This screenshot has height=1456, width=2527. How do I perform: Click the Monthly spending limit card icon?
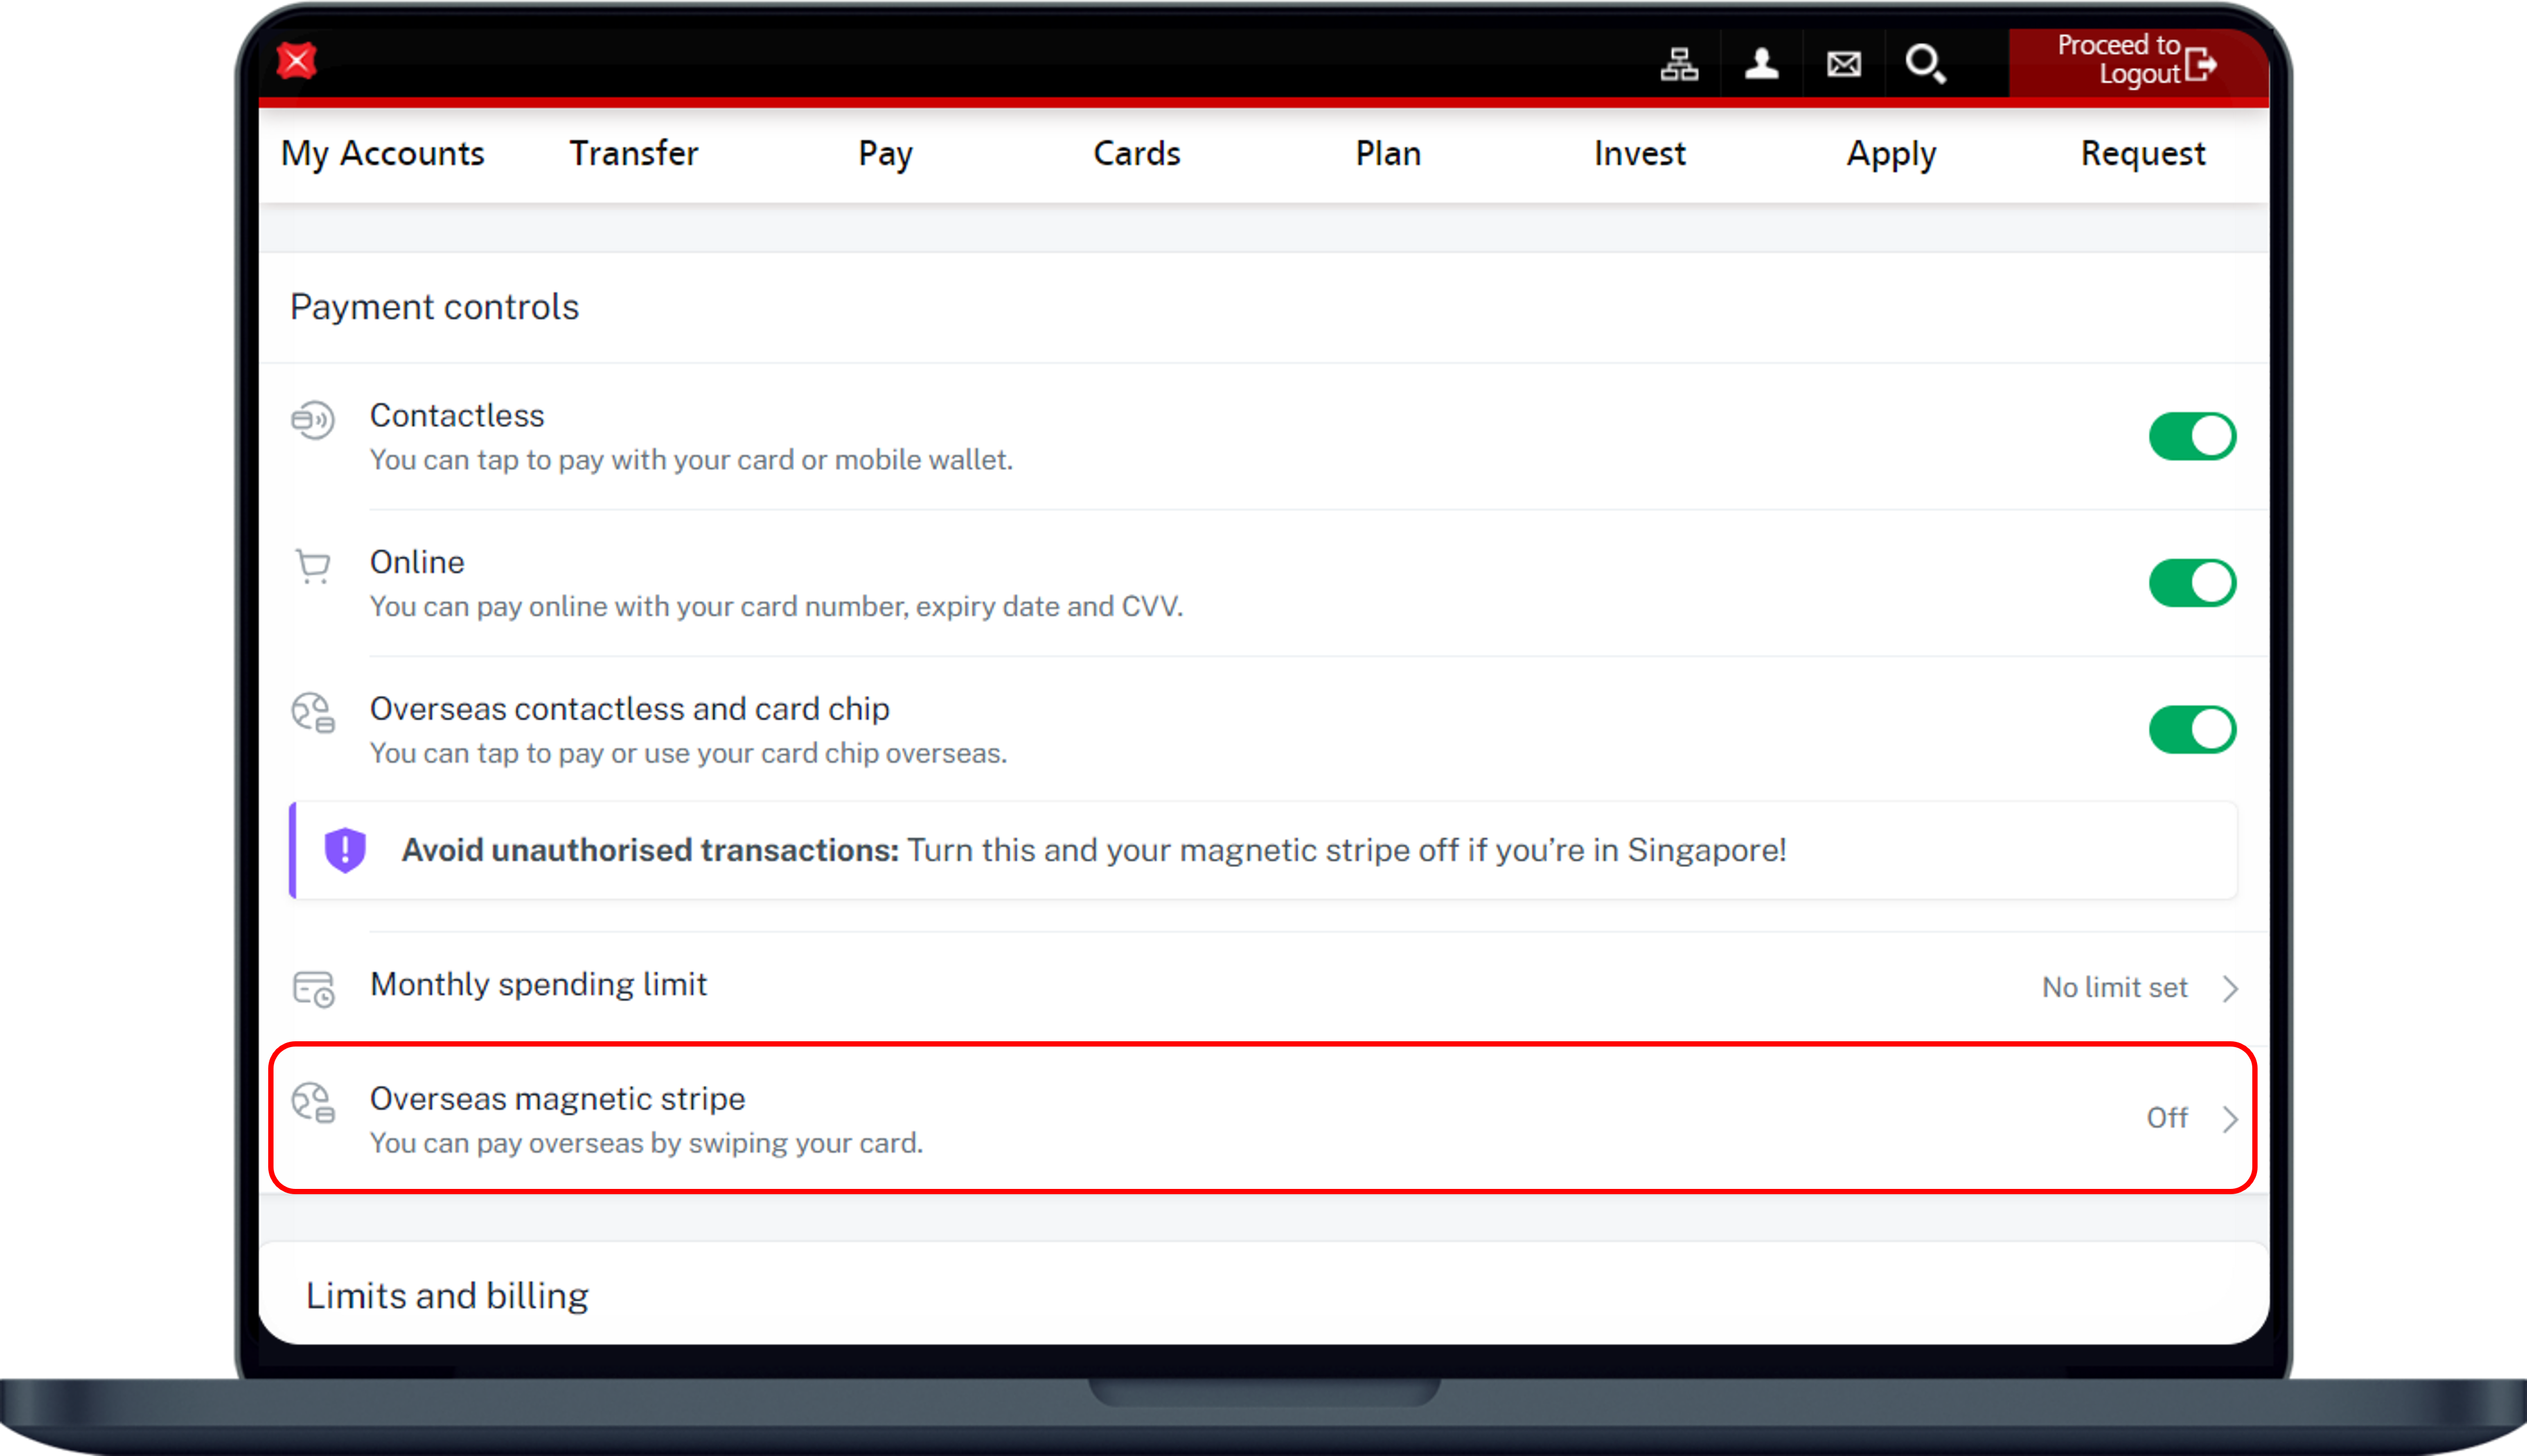(x=314, y=988)
